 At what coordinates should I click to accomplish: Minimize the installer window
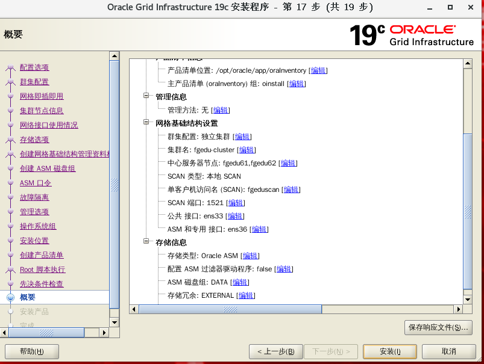coord(430,8)
